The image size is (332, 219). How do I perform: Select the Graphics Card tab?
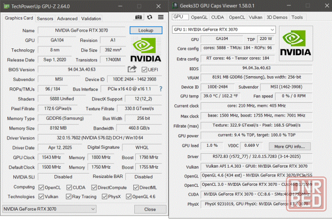click(x=19, y=18)
